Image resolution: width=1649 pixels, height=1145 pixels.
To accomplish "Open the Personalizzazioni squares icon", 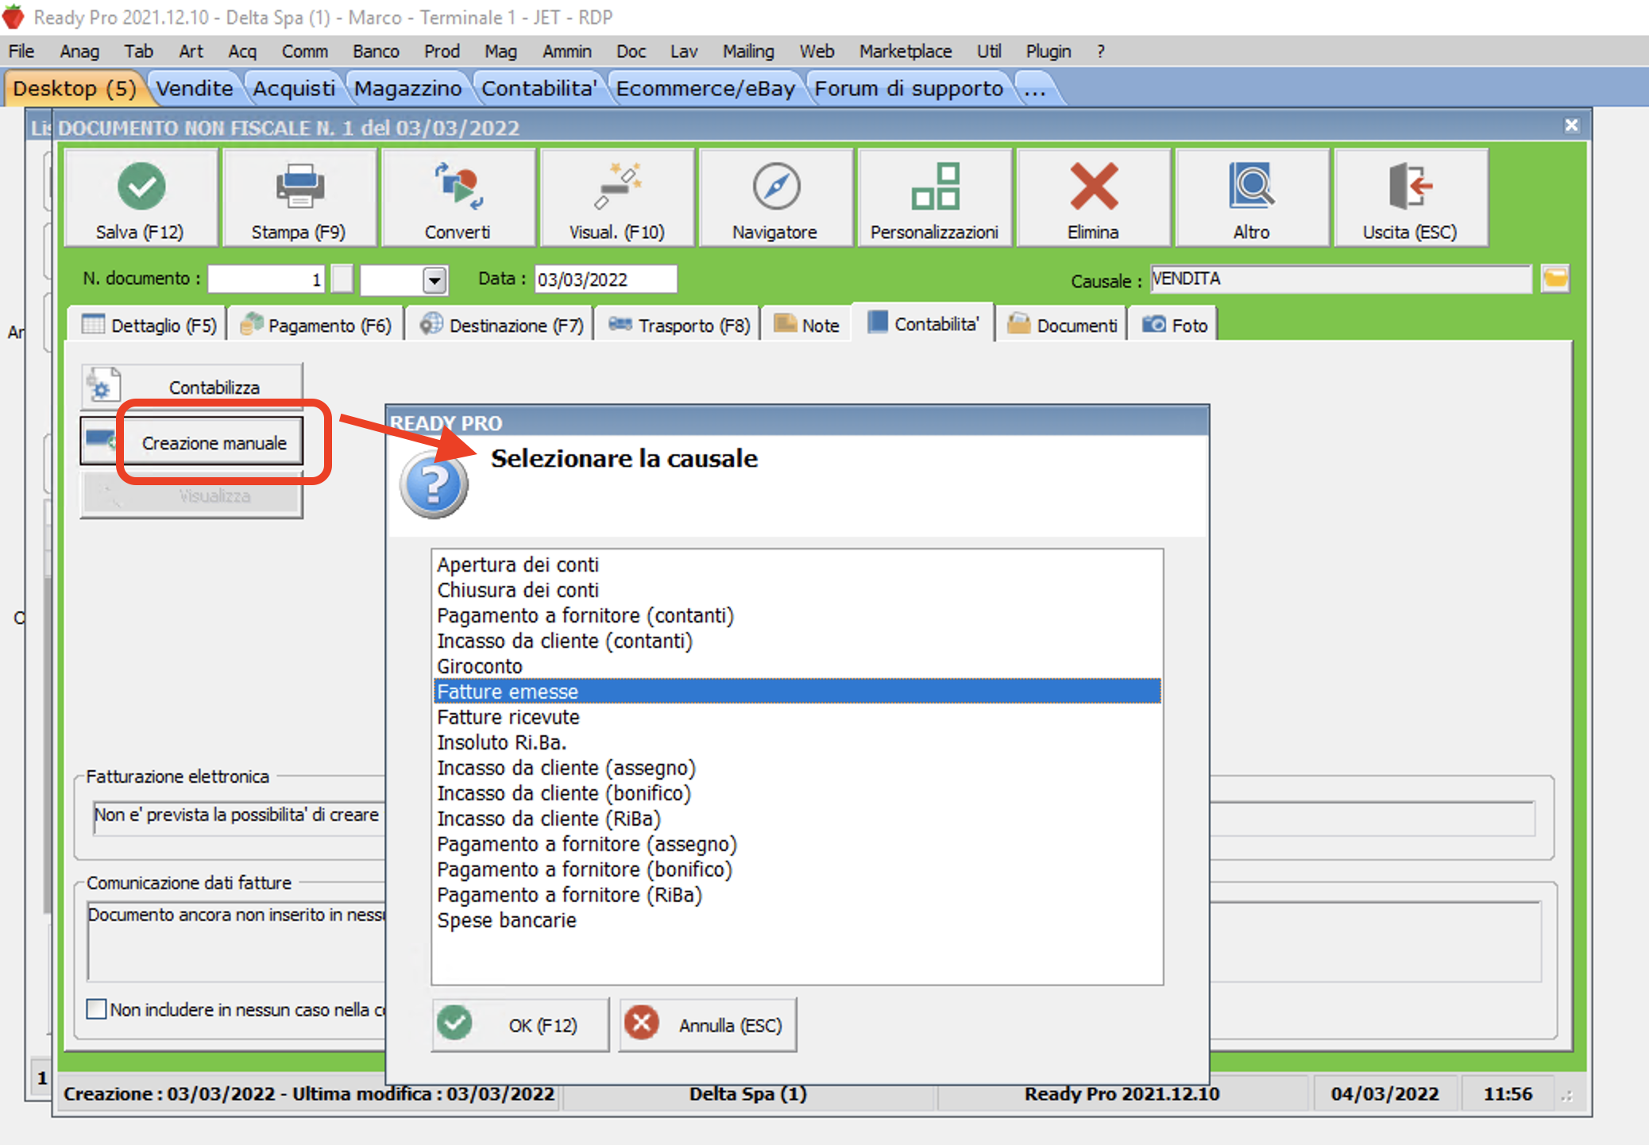I will coord(935,186).
